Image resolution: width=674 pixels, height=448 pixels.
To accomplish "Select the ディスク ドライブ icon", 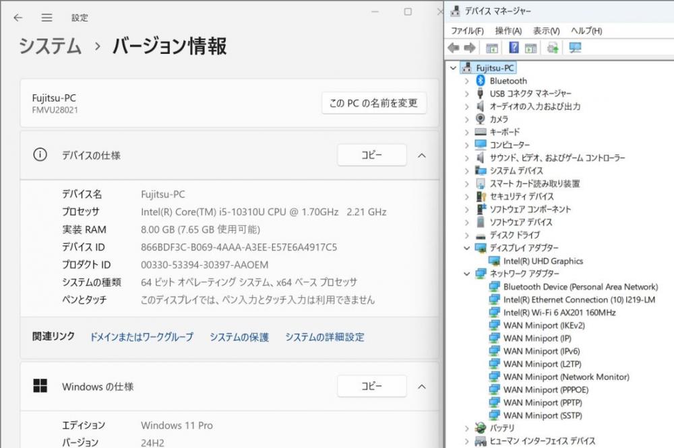I will [x=481, y=235].
